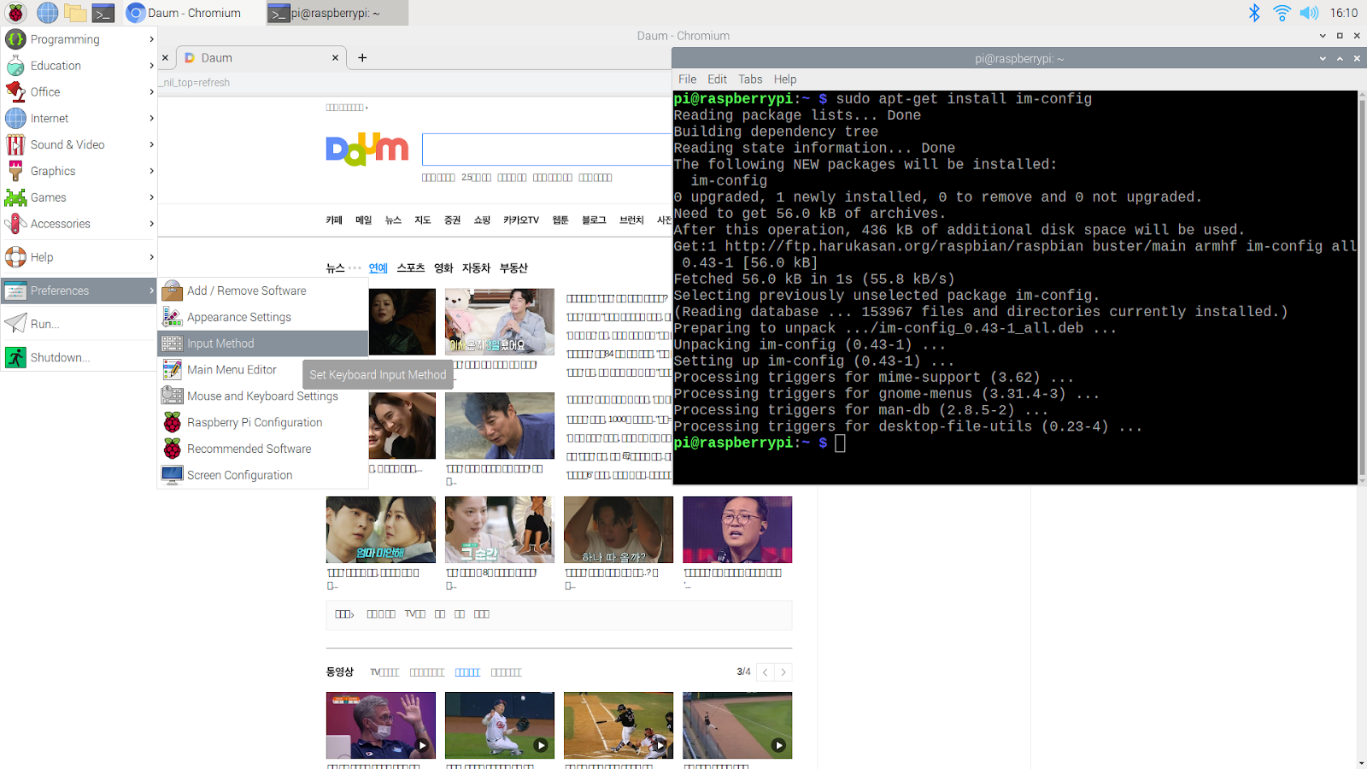This screenshot has width=1367, height=769.
Task: Open Recommended Software
Action: [263, 449]
